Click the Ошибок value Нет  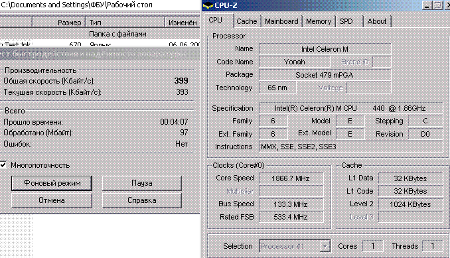[x=182, y=144]
